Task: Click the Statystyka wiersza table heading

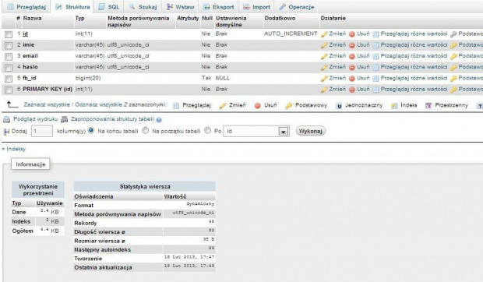Action: 145,186
